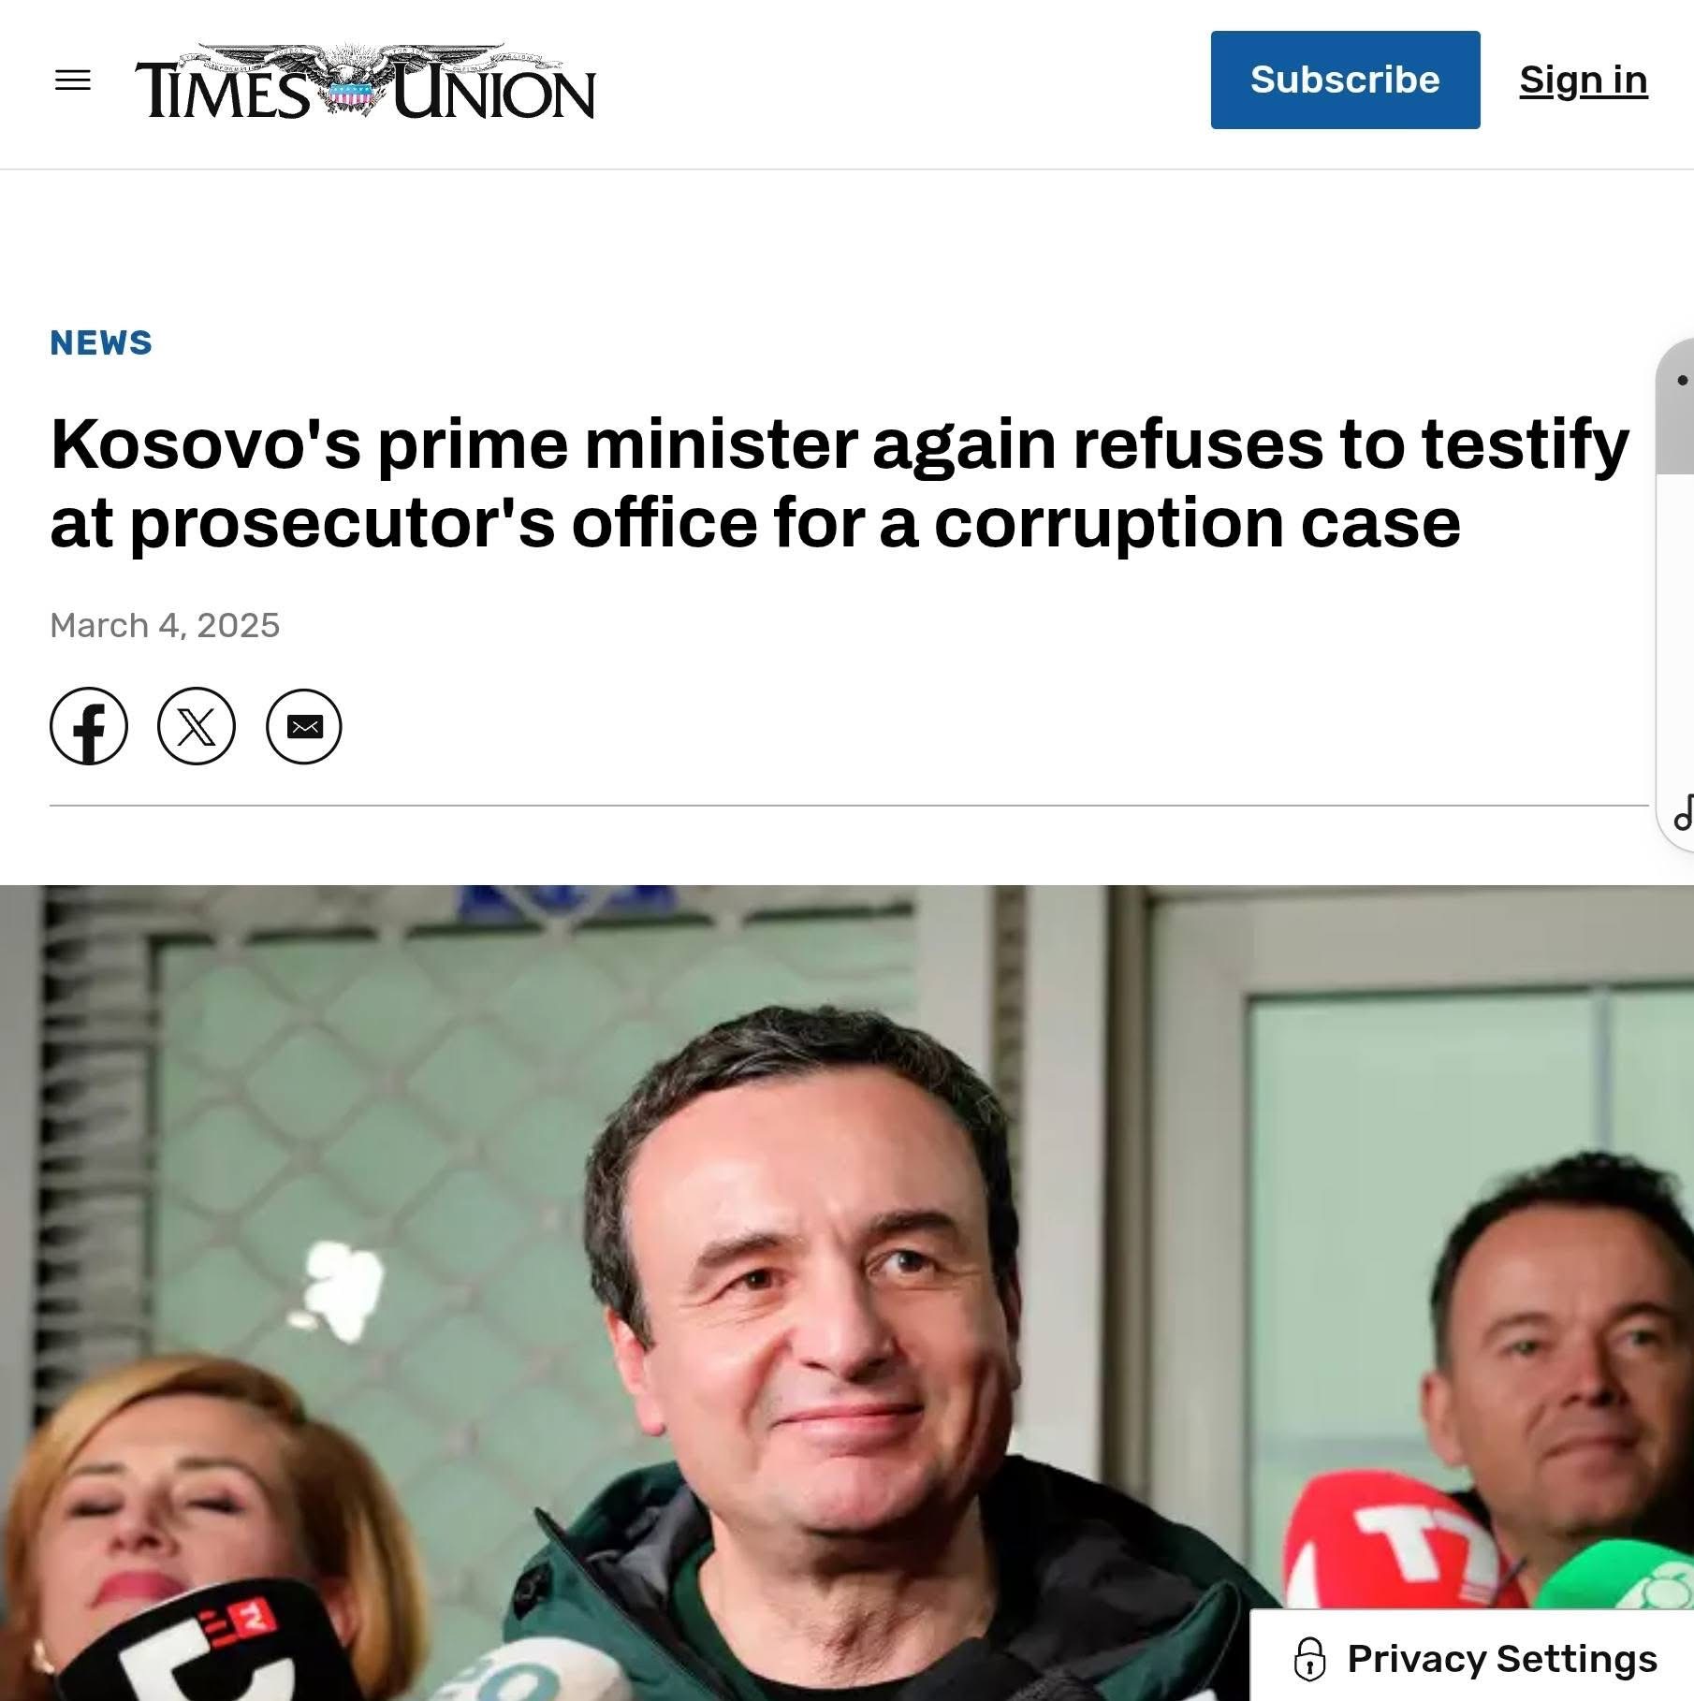The width and height of the screenshot is (1694, 1701).
Task: Click the Kosovo prime minister headline
Action: (840, 483)
